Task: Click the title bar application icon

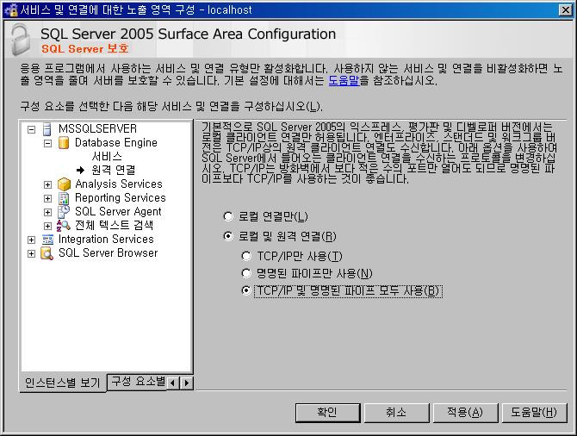Action: pyautogui.click(x=10, y=10)
